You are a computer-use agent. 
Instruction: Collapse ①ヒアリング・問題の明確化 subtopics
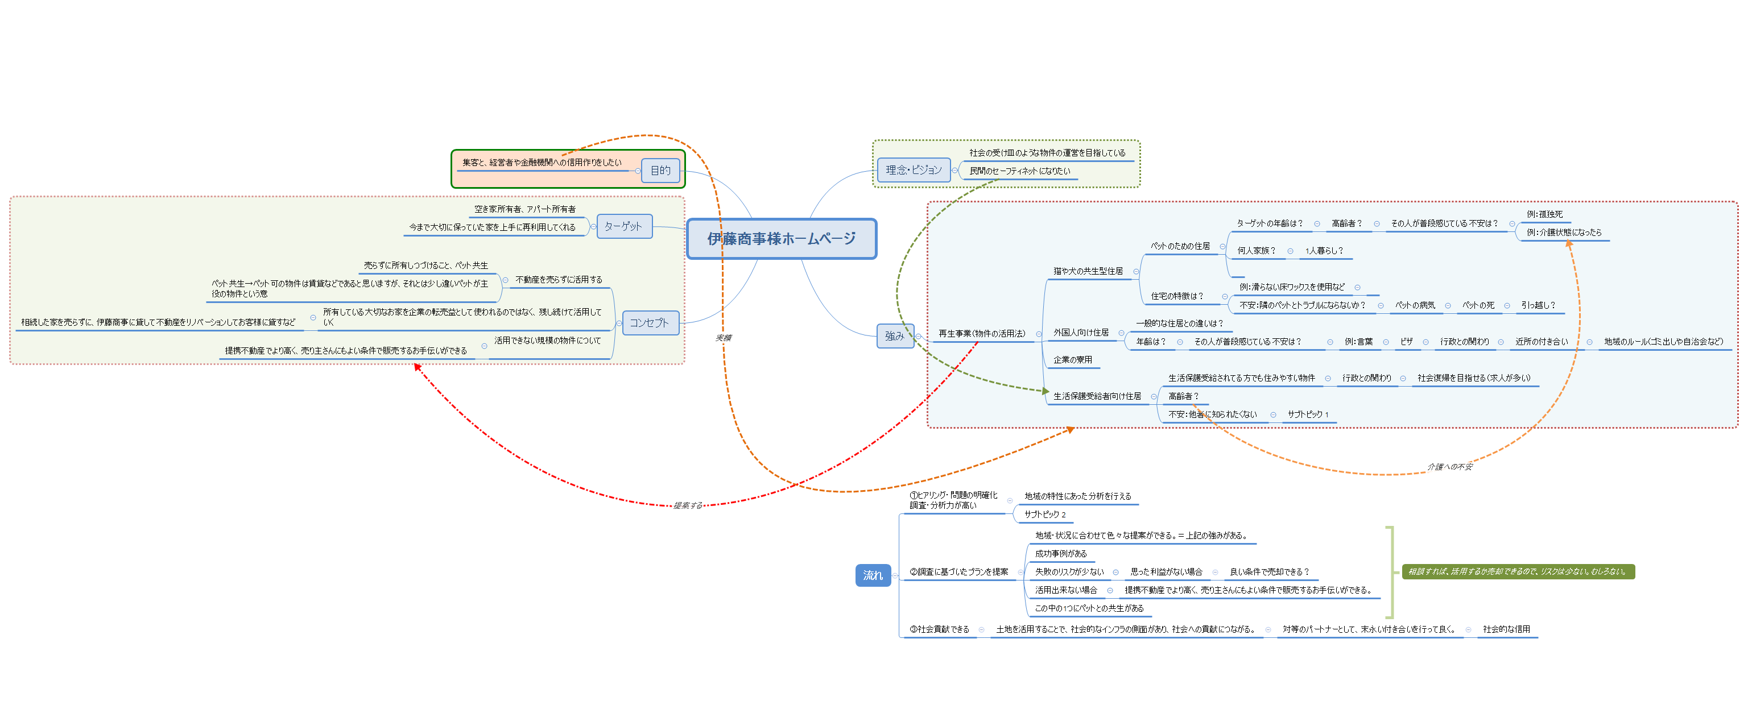[1010, 501]
